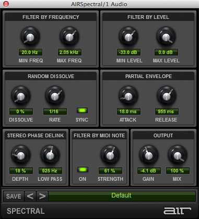Click the output GAIN knob

(149, 155)
